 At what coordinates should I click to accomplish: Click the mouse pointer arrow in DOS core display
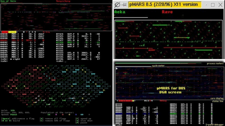pyautogui.click(x=117, y=69)
